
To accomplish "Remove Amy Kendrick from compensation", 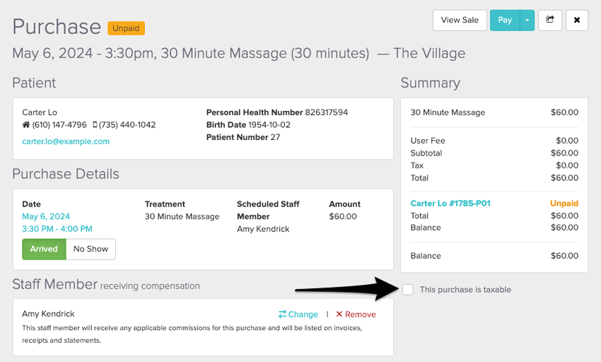I will tap(356, 315).
